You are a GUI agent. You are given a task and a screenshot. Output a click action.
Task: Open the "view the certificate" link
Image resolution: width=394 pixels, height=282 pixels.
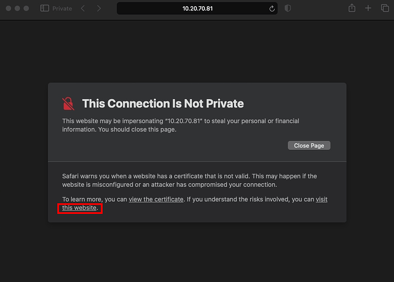(x=156, y=199)
